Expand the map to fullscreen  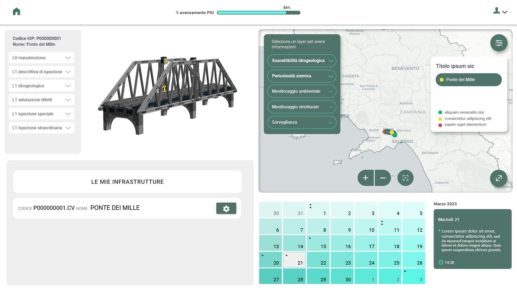499,178
